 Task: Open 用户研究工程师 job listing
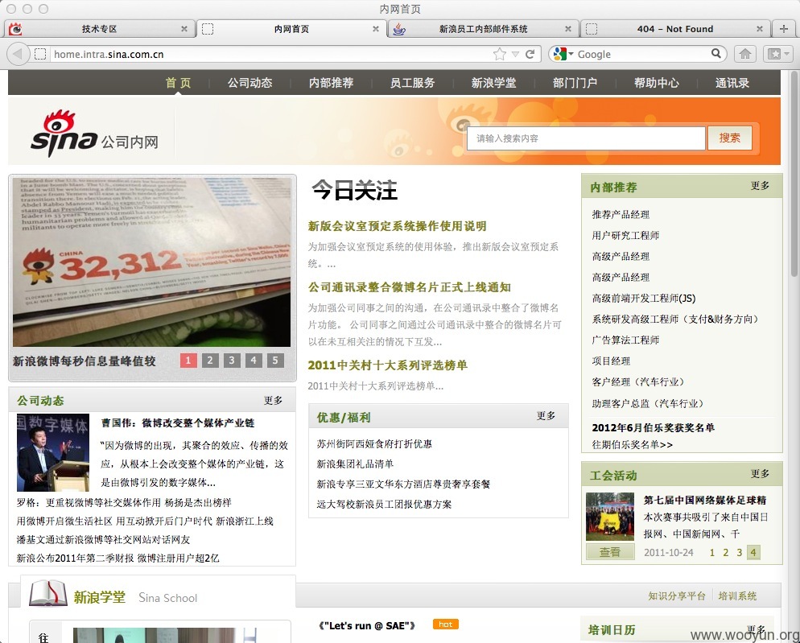(x=625, y=235)
